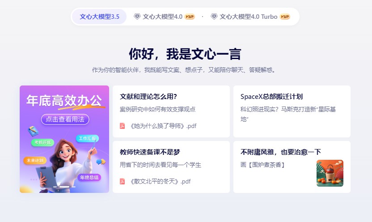Click the 点击查看用法 button
The image size is (372, 222).
point(65,119)
